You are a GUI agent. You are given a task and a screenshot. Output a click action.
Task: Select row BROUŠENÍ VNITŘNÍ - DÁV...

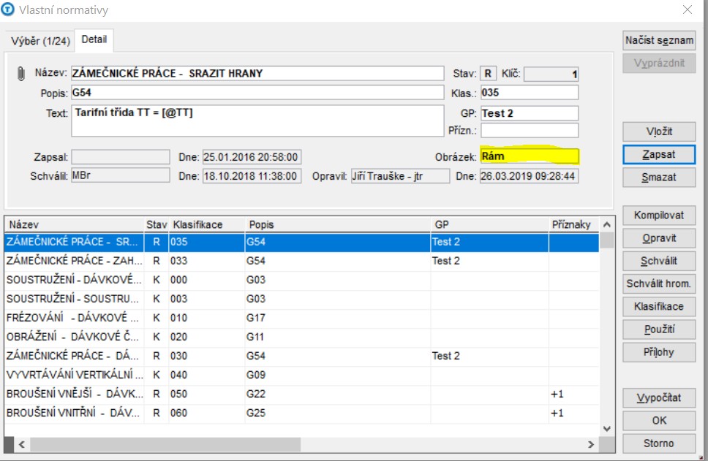[x=301, y=413]
